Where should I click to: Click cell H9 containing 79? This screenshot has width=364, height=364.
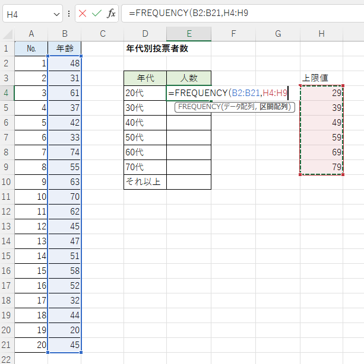click(x=321, y=167)
